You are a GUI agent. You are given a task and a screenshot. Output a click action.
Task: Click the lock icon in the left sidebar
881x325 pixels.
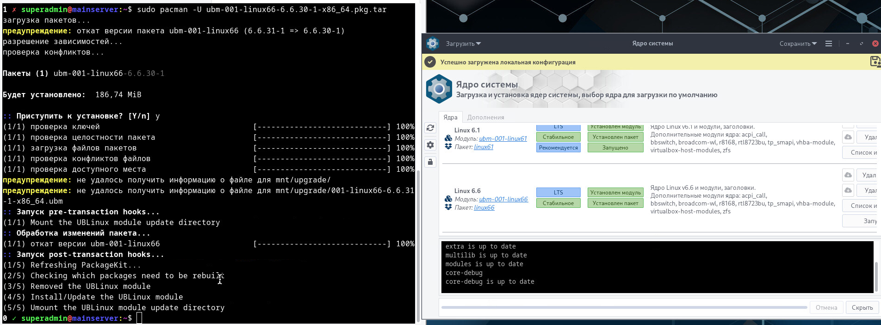tap(430, 162)
